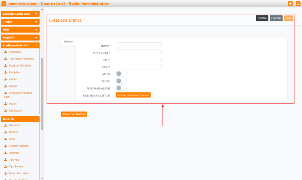
Task: Click the user icon beside Distretti
Action: (x=6, y=132)
